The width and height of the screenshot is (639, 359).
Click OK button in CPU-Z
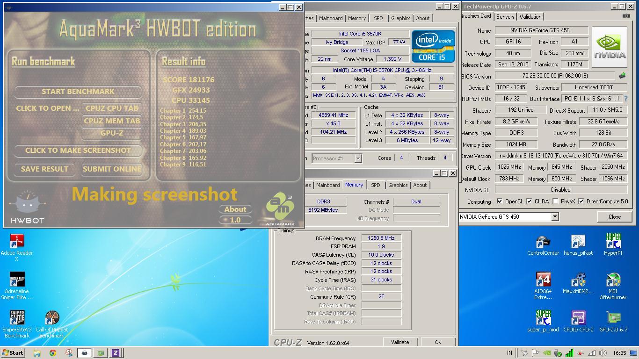coord(437,342)
